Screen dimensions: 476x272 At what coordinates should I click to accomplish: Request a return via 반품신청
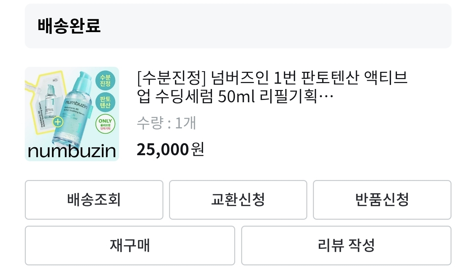[382, 200]
